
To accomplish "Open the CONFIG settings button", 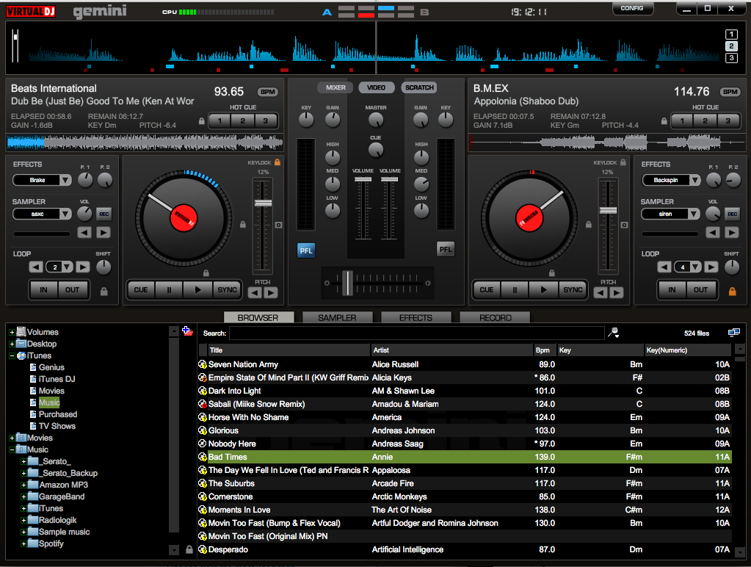I will (x=632, y=9).
